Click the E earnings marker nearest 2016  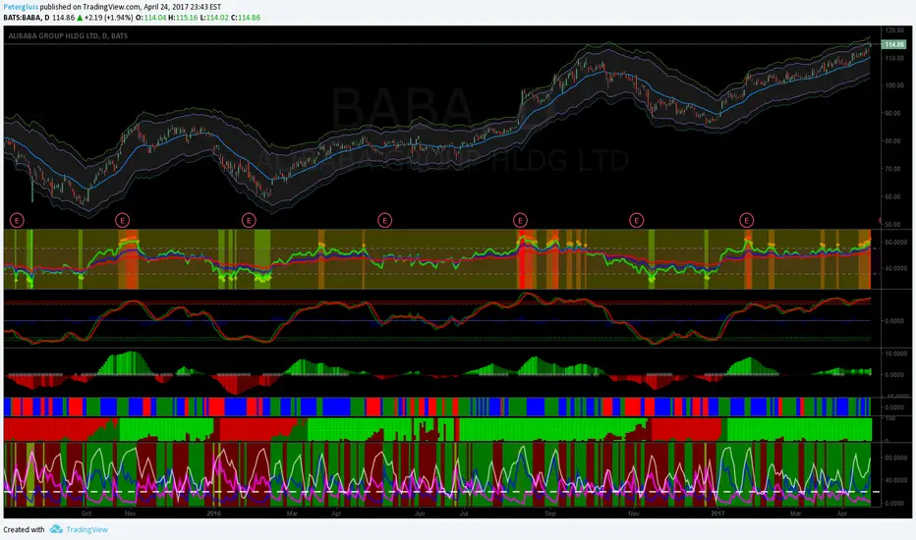(x=249, y=220)
